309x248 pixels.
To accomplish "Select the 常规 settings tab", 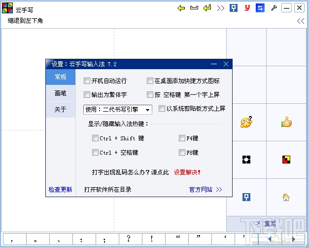I will (x=61, y=77).
